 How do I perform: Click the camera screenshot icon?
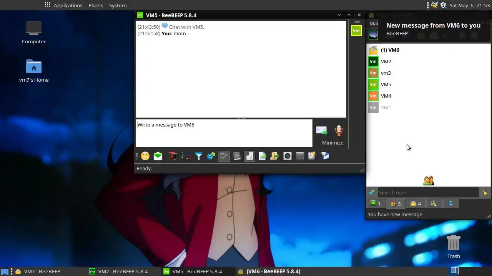pyautogui.click(x=288, y=156)
